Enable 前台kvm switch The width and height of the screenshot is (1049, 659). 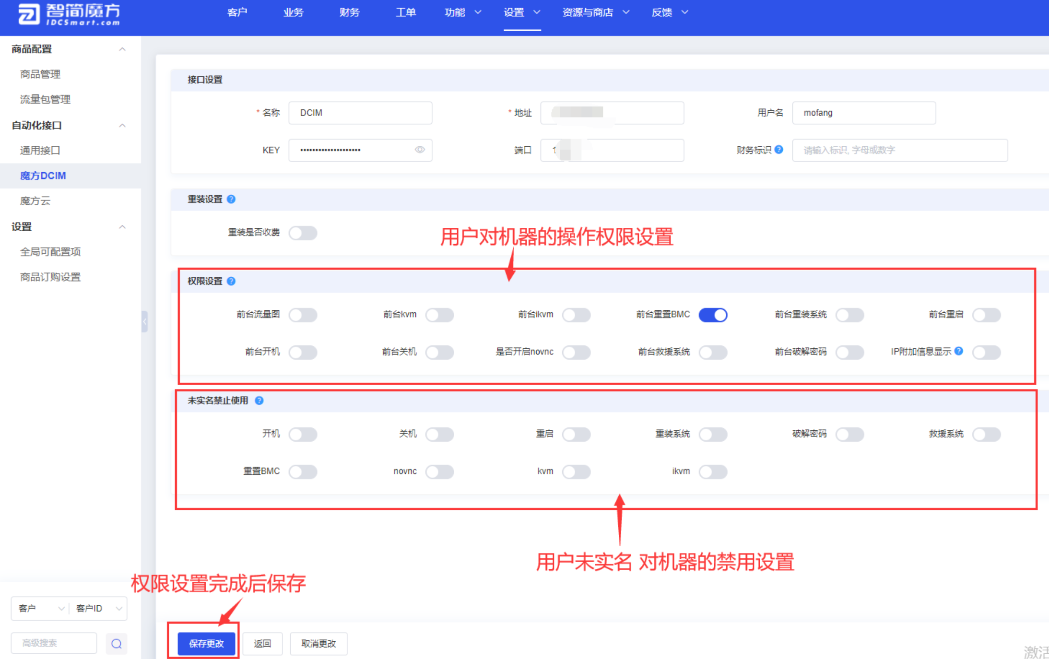439,315
